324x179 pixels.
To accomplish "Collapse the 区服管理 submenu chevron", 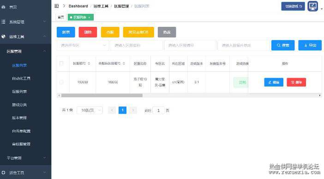I will click(x=45, y=51).
